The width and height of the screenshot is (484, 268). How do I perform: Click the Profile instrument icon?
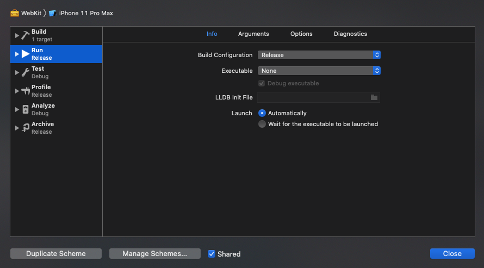point(26,91)
